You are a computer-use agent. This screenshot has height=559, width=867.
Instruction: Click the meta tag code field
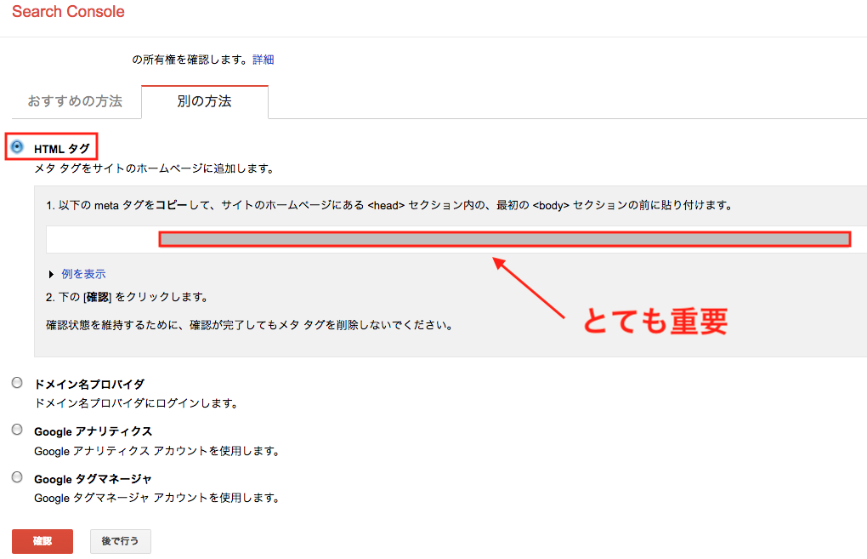(x=456, y=240)
